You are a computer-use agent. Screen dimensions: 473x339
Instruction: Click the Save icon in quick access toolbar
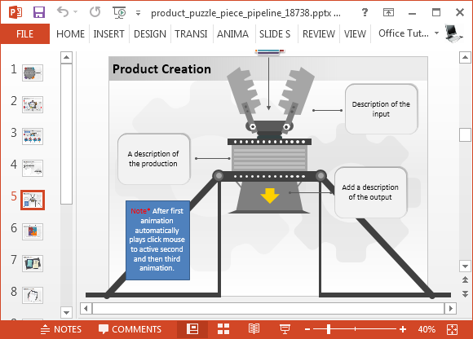click(39, 12)
